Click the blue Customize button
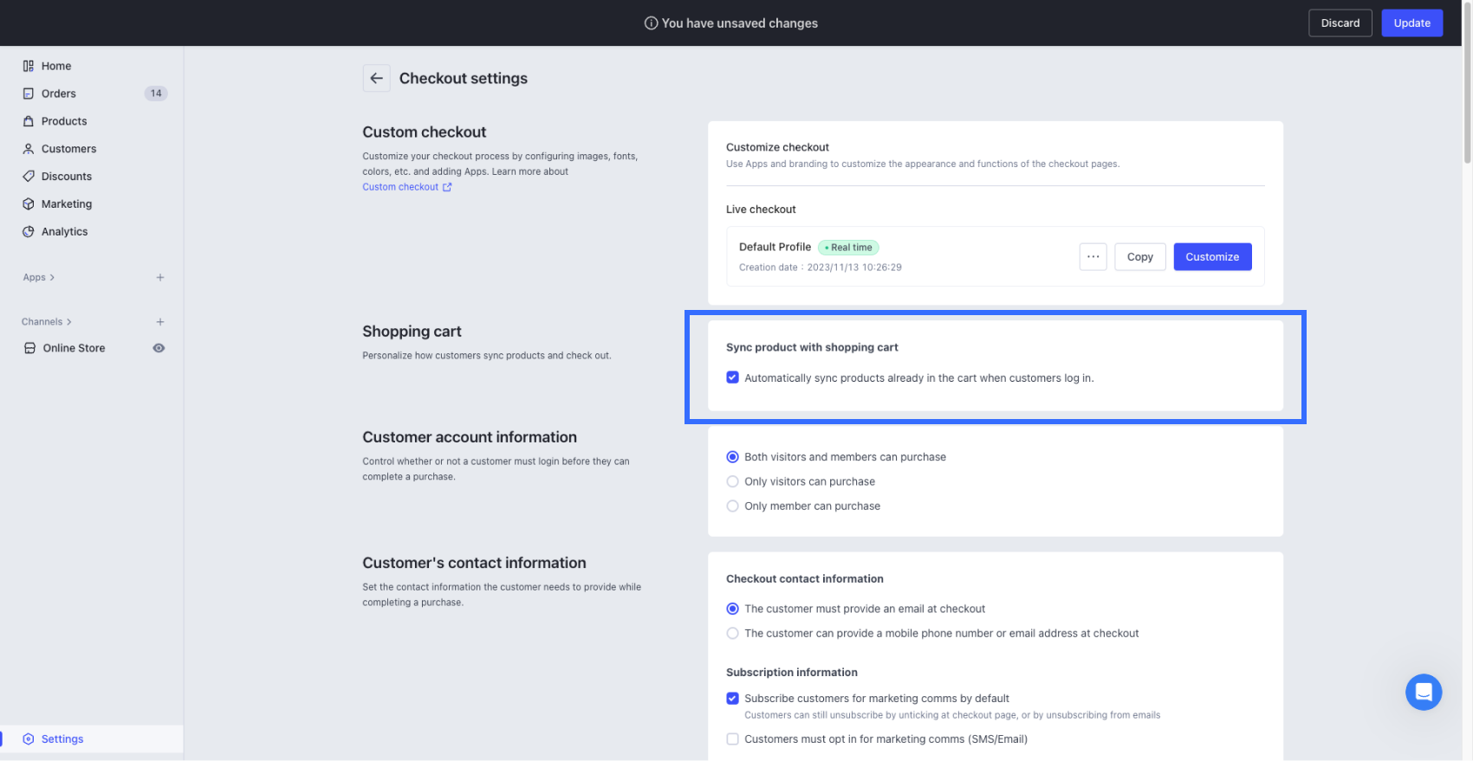The width and height of the screenshot is (1473, 761). pos(1212,256)
